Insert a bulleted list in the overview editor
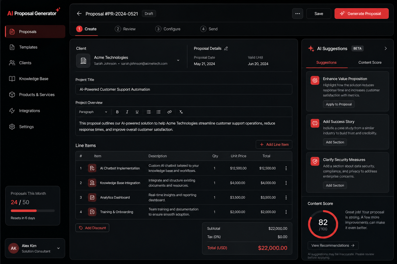This screenshot has height=264, width=397. (149, 112)
